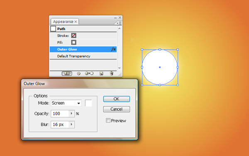Expand the Blur value arrow
The image size is (249, 156).
71,124
